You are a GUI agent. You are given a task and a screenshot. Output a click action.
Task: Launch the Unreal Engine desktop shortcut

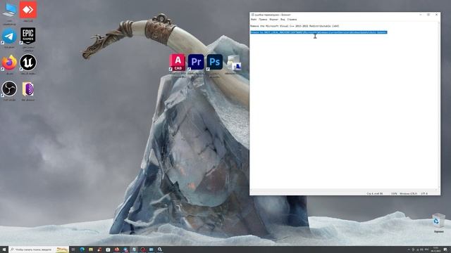28,64
